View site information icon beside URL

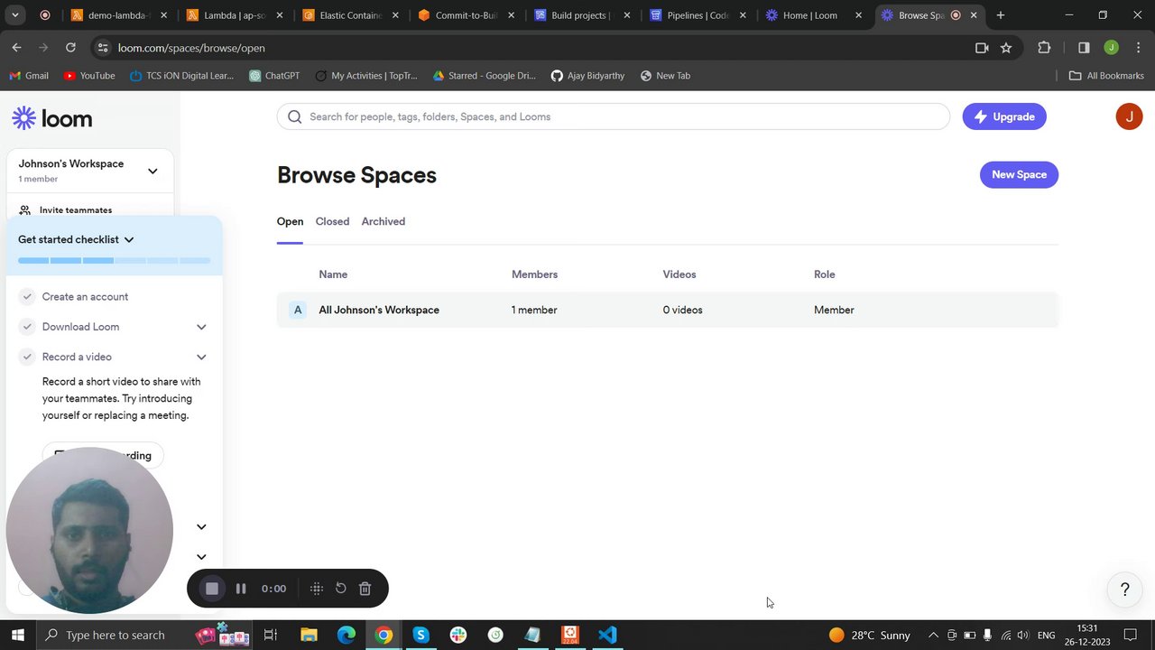(103, 48)
